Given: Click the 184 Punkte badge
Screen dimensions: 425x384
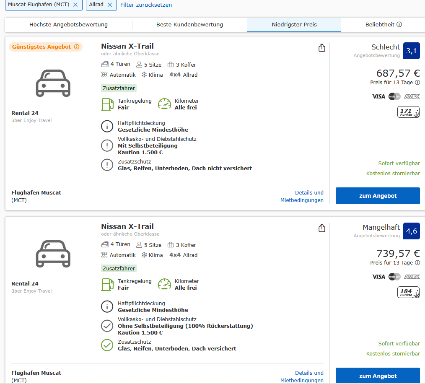Looking at the screenshot, I should click(408, 292).
